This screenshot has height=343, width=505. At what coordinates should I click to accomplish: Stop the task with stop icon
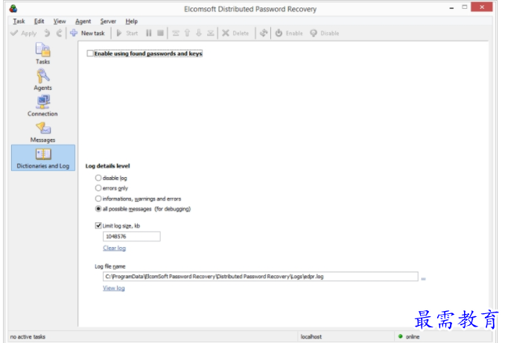pos(160,33)
